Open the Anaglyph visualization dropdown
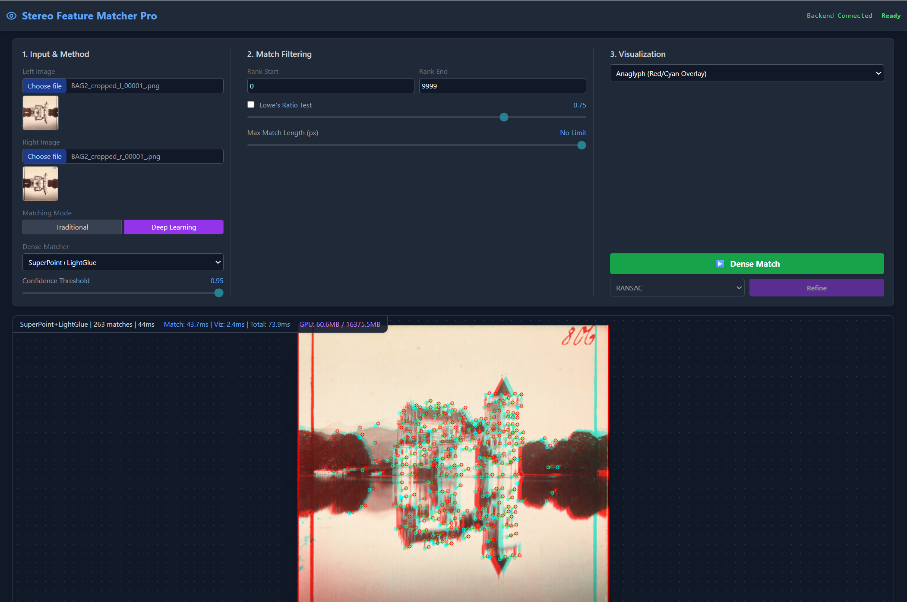This screenshot has height=602, width=907. point(747,73)
